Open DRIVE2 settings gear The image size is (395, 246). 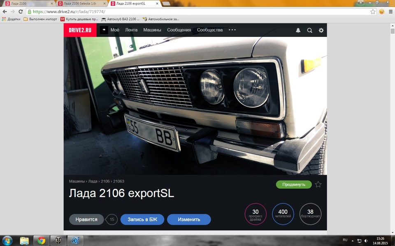click(x=321, y=30)
